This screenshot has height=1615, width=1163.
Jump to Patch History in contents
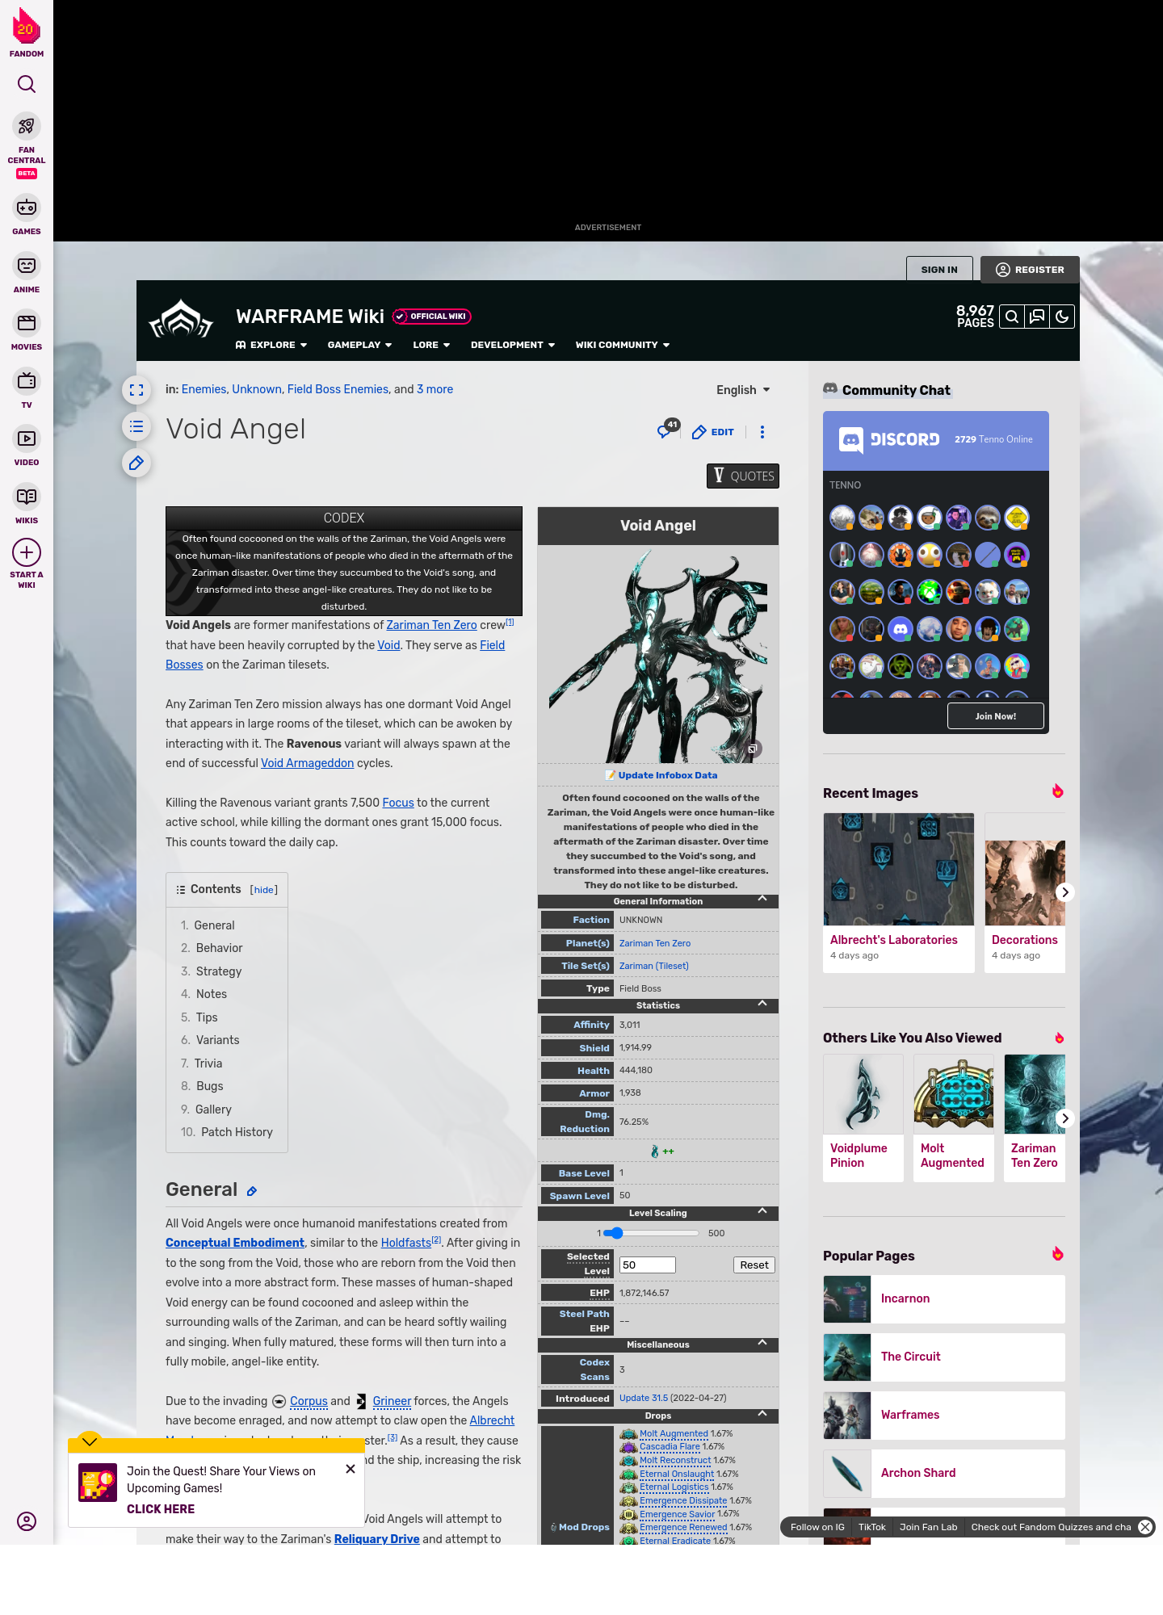(237, 1132)
